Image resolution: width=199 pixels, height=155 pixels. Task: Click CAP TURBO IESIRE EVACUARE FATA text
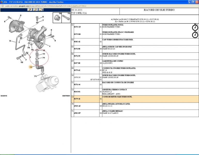(118, 40)
